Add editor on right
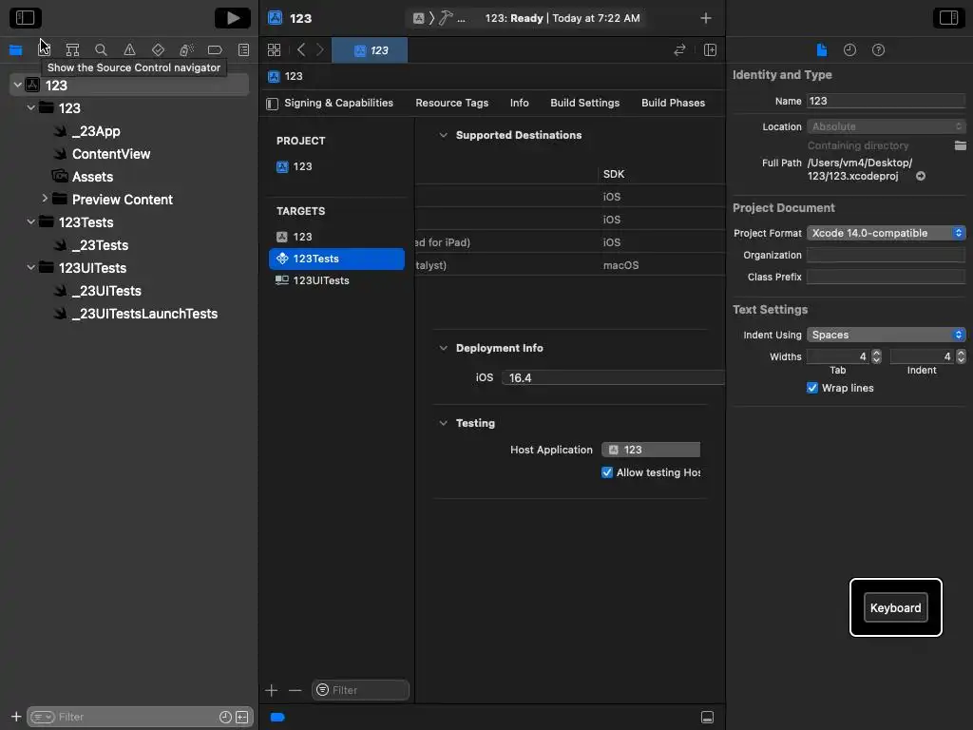 711,49
